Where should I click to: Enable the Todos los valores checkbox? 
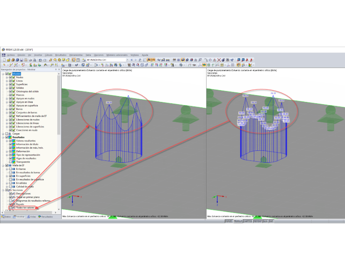pyautogui.click(x=10, y=207)
